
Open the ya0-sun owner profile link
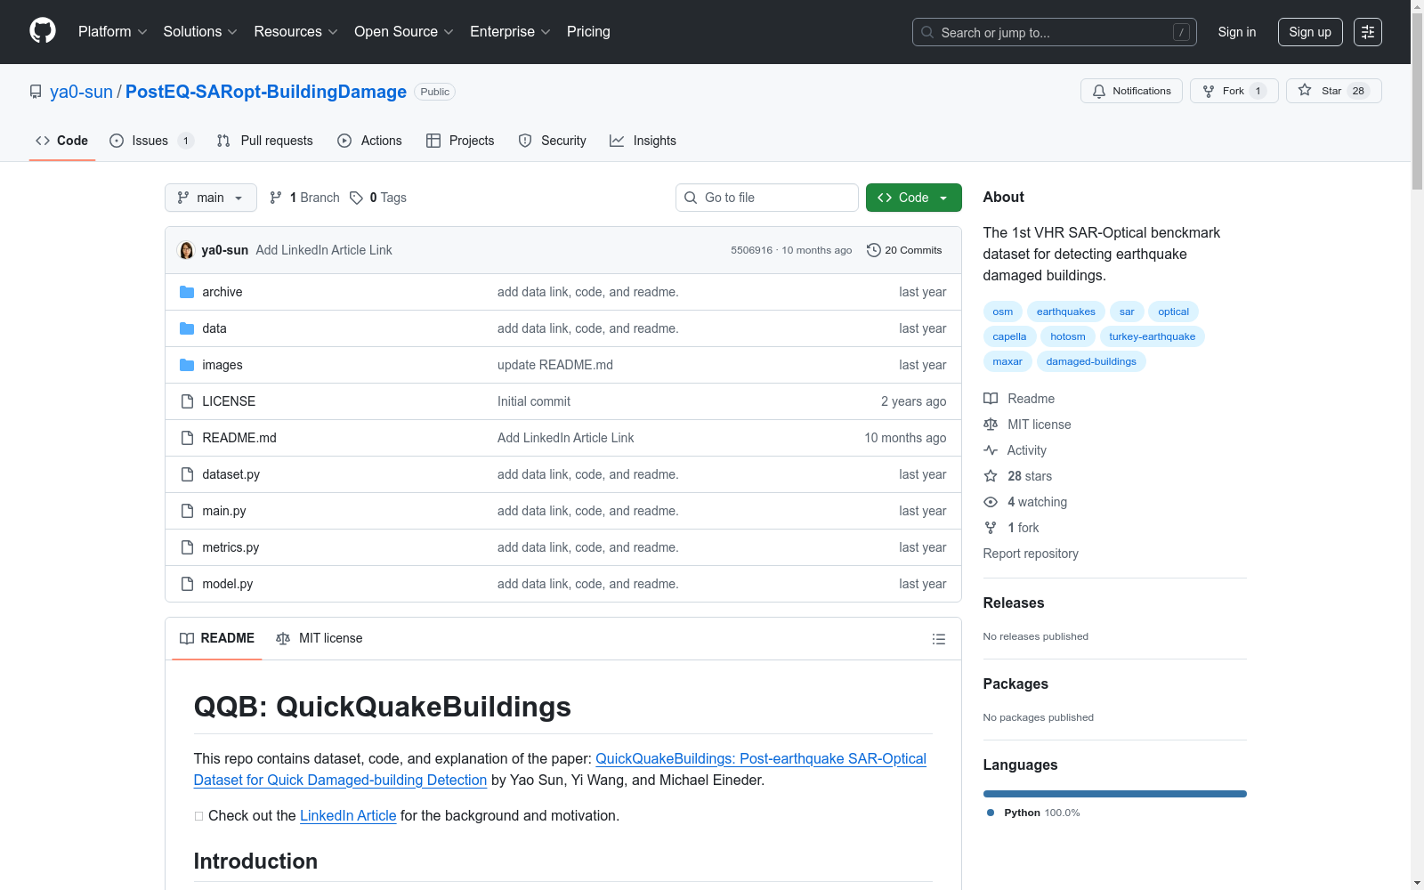click(x=81, y=92)
